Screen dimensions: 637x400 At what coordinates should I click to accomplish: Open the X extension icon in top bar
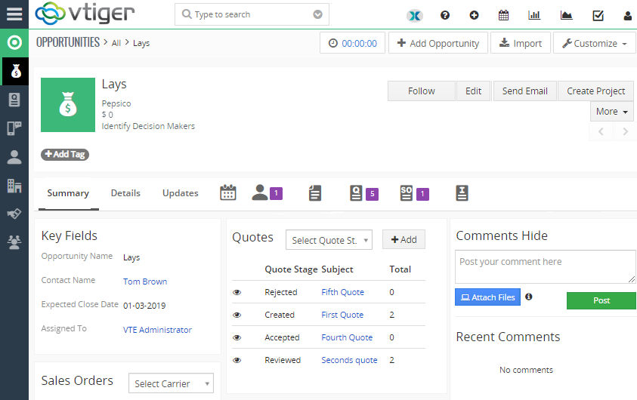415,16
